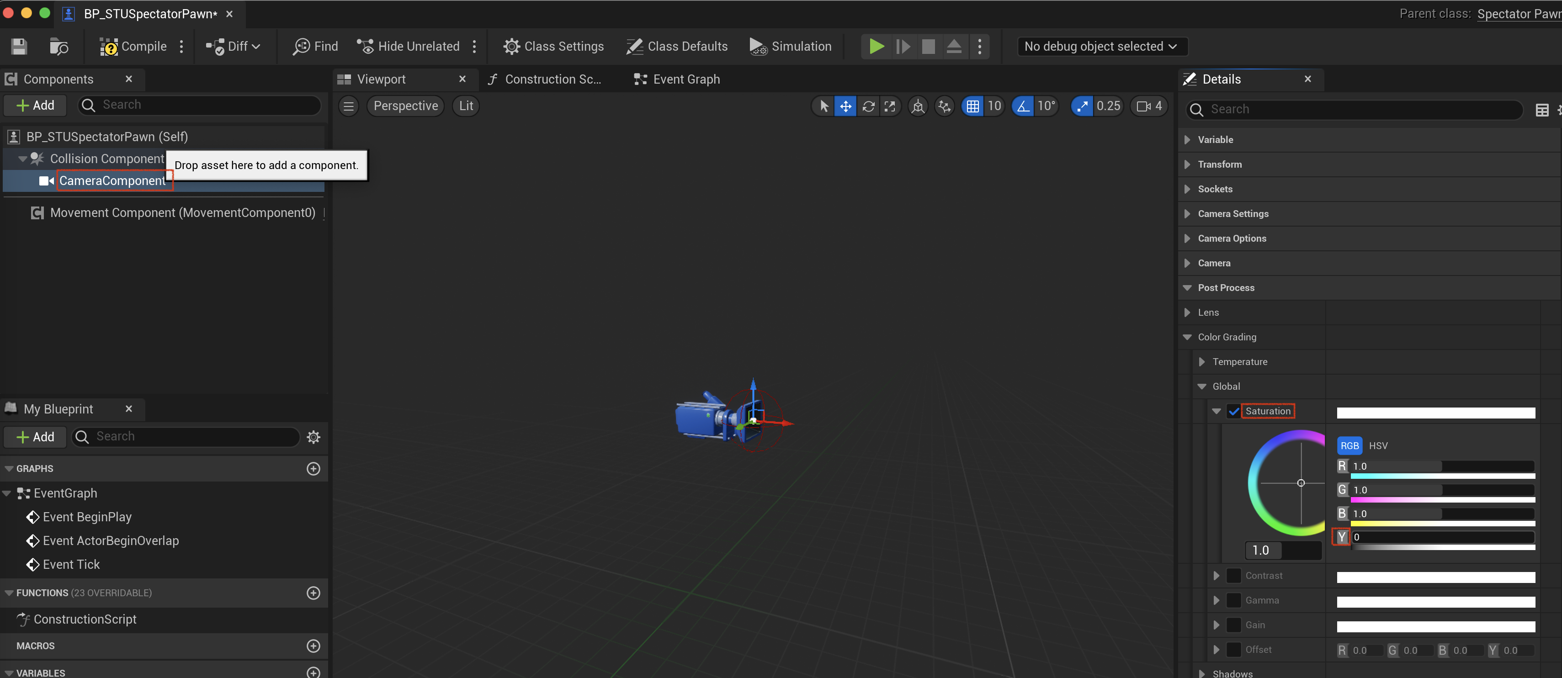
Task: Toggle scale snapping icon
Action: pyautogui.click(x=1082, y=106)
